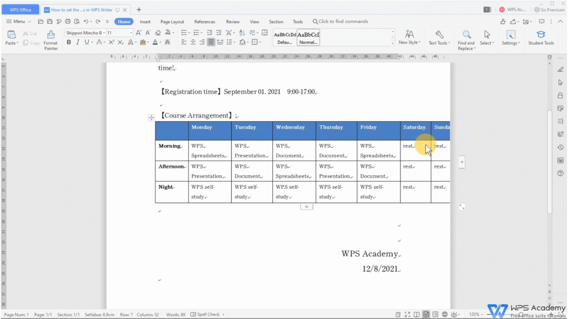Add a table column with the plus handle
Screen dimensions: 568x319
462,162
